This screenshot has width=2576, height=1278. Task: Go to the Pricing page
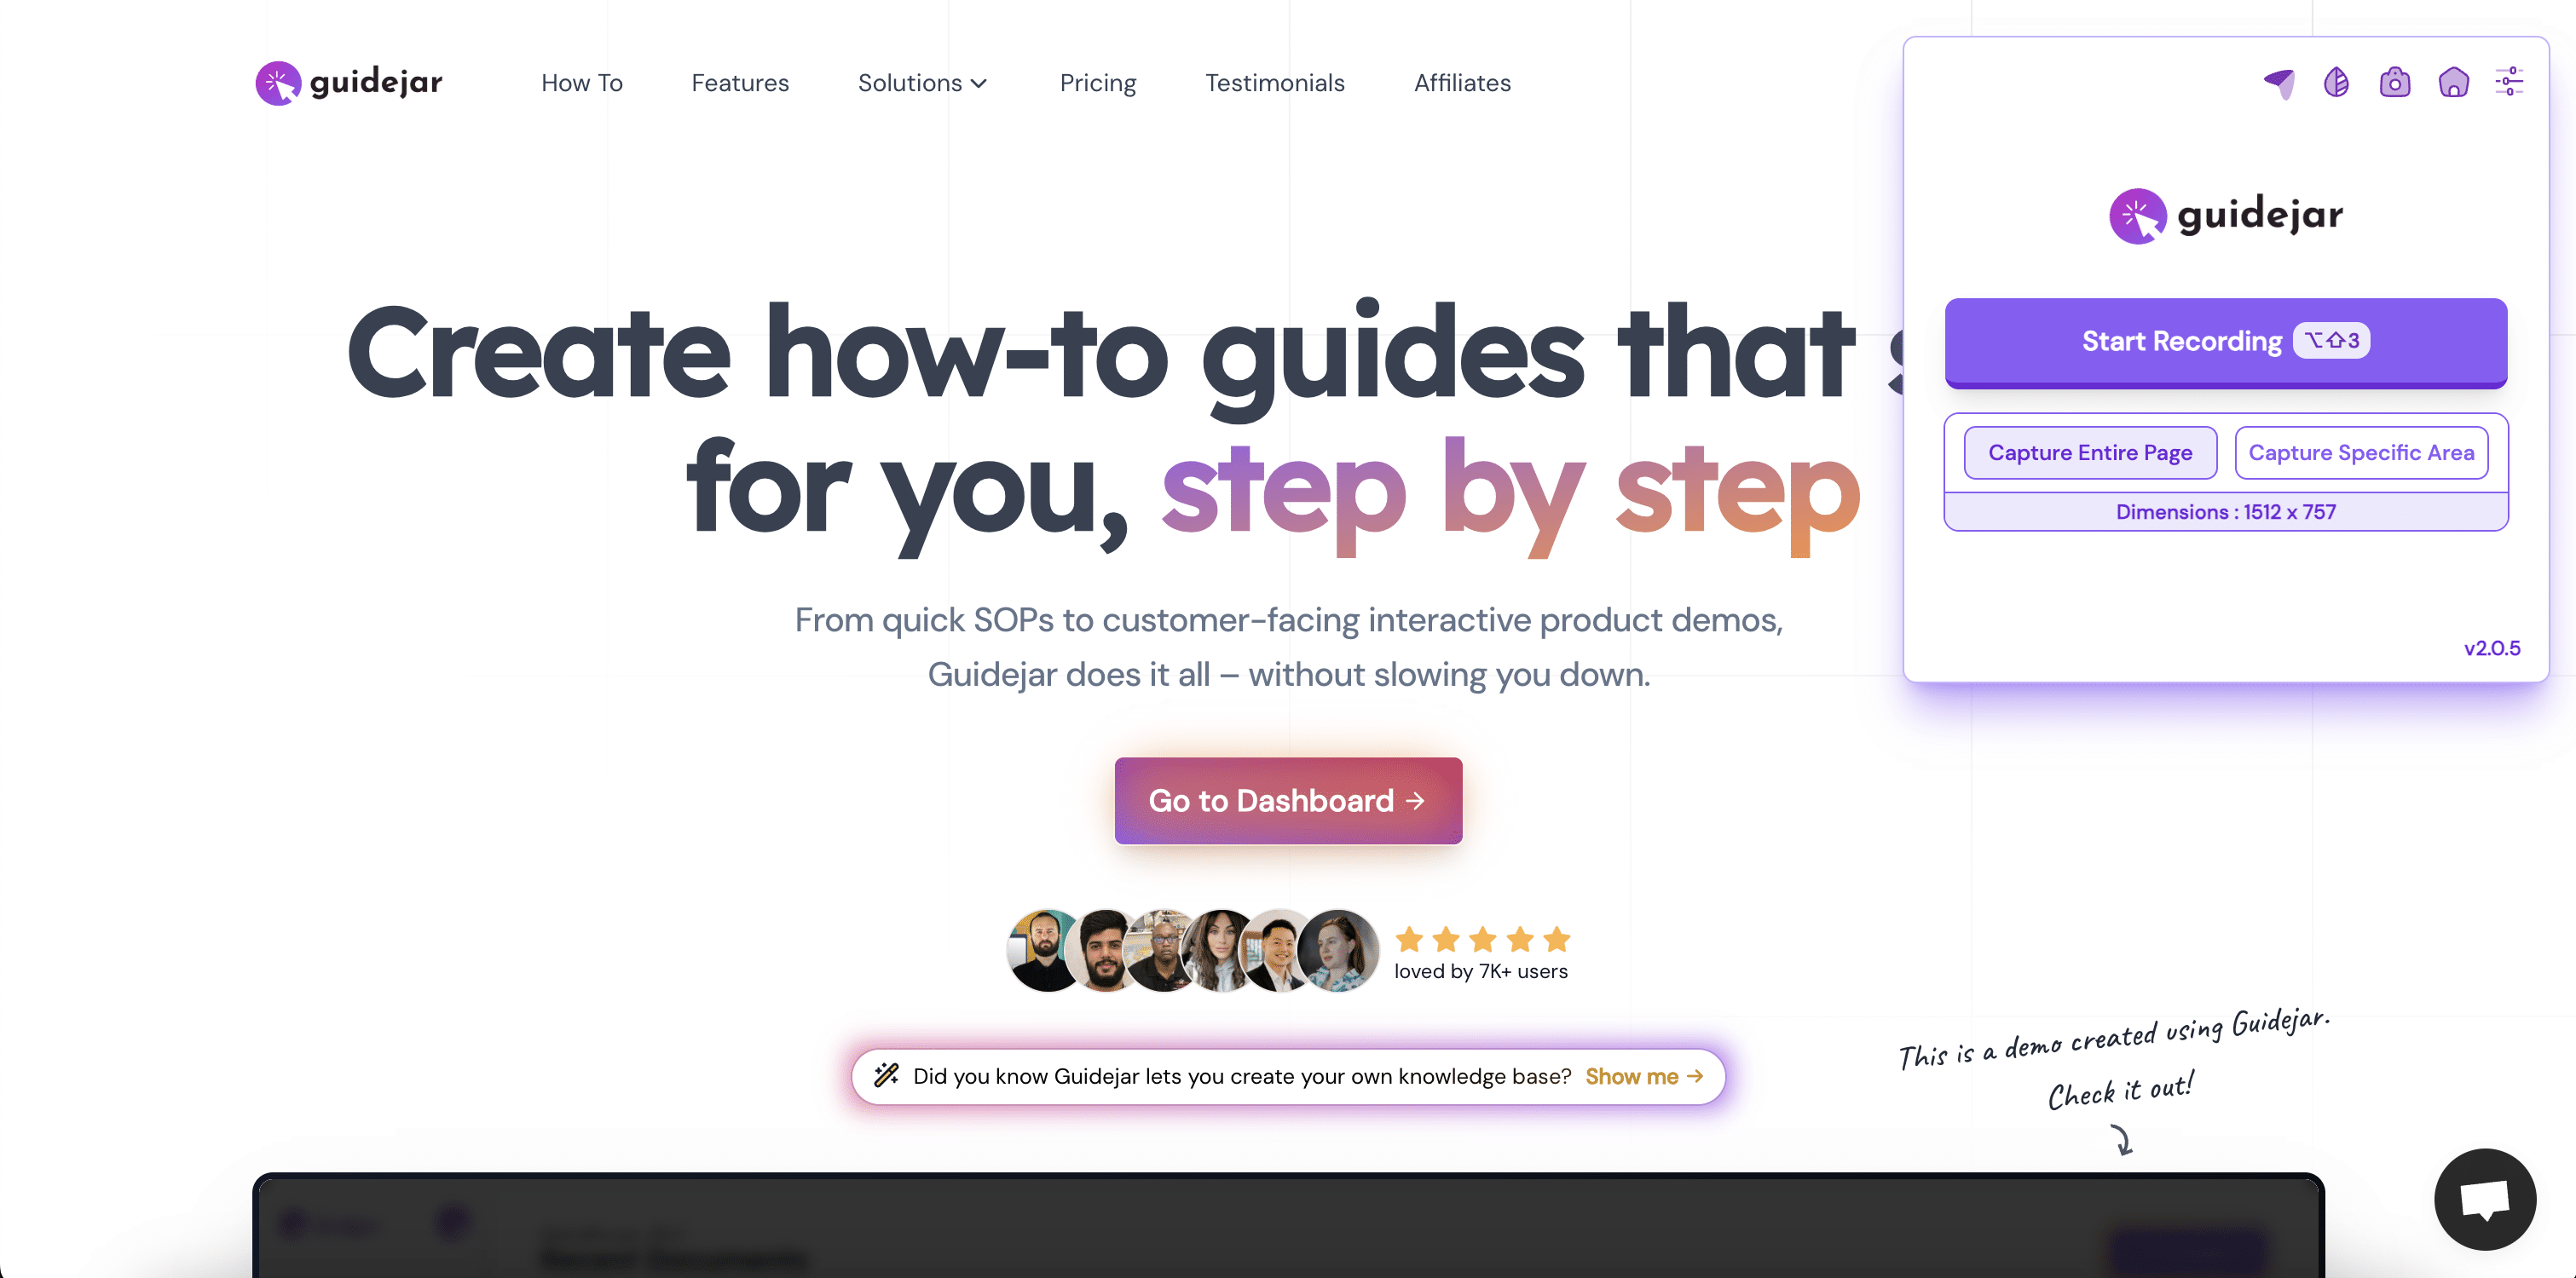tap(1098, 83)
